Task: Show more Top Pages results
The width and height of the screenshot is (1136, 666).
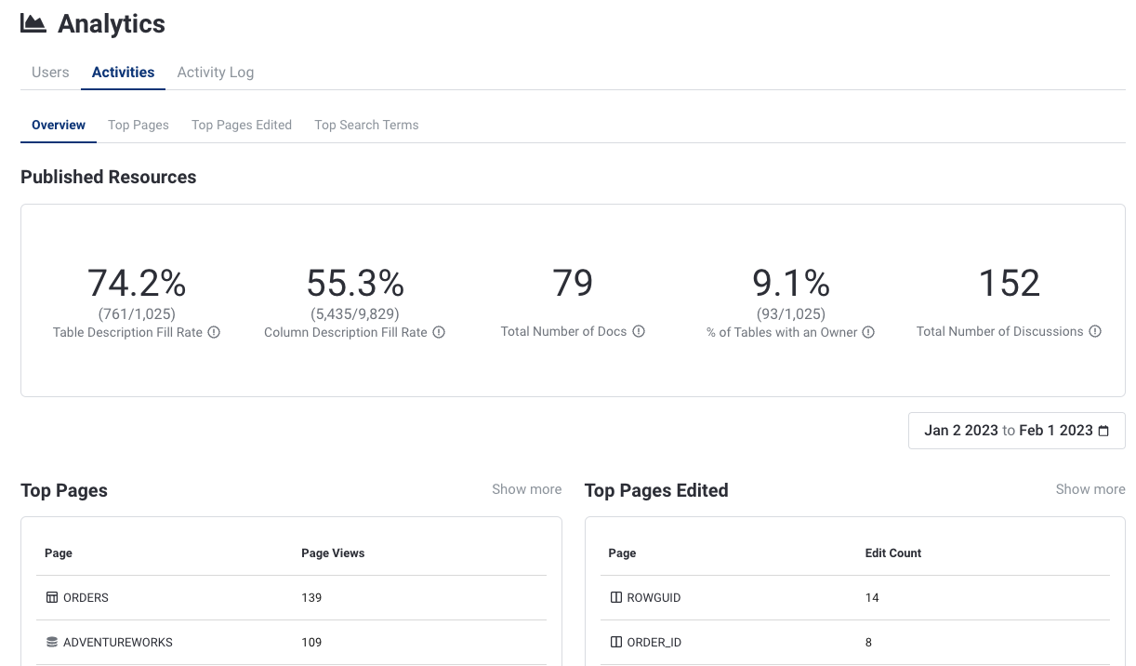Action: point(526,489)
